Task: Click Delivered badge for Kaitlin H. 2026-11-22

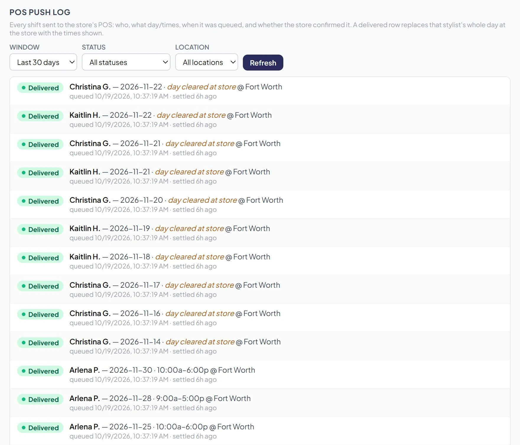Action: click(x=40, y=116)
